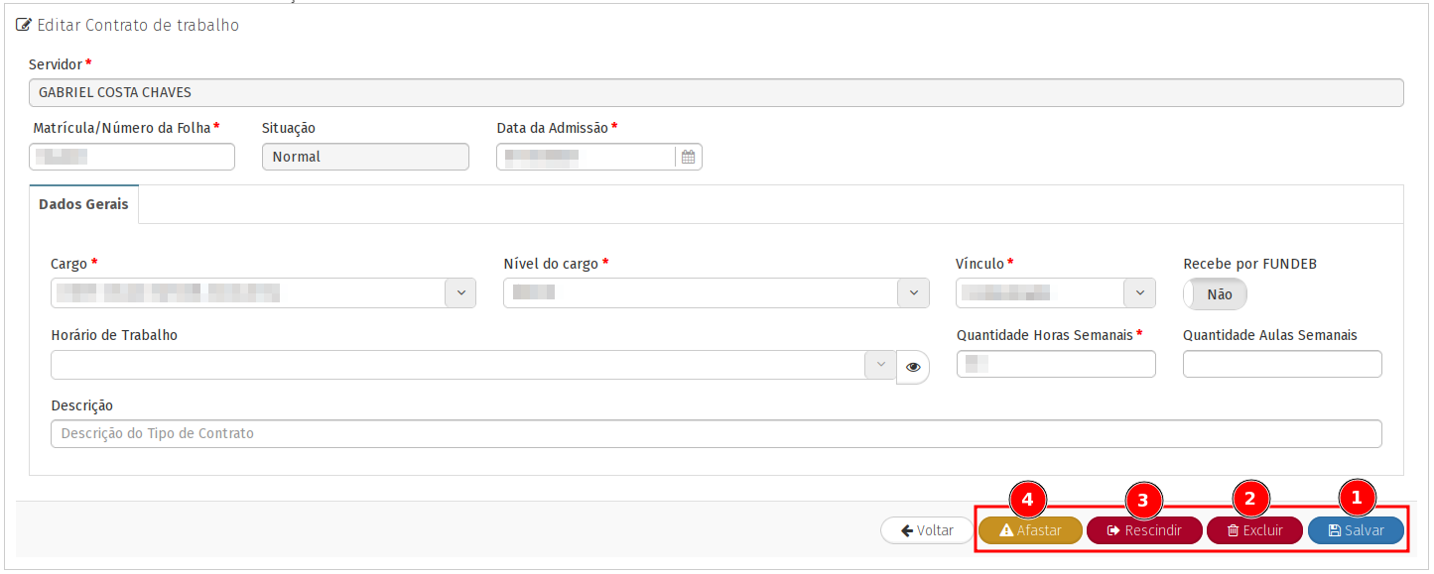Open the Nível do cargo dropdown

click(913, 292)
